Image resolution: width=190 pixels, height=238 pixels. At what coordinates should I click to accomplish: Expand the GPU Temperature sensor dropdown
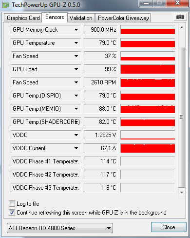[76, 43]
